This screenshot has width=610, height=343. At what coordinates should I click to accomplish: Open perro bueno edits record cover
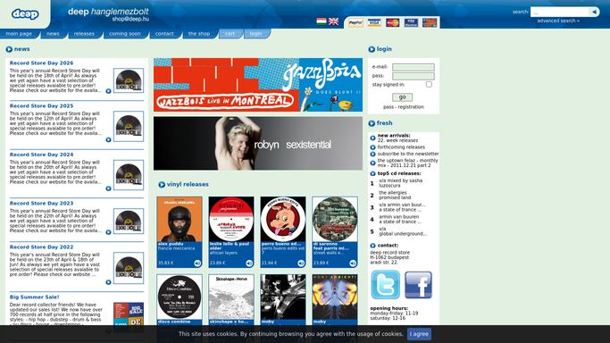(x=283, y=219)
